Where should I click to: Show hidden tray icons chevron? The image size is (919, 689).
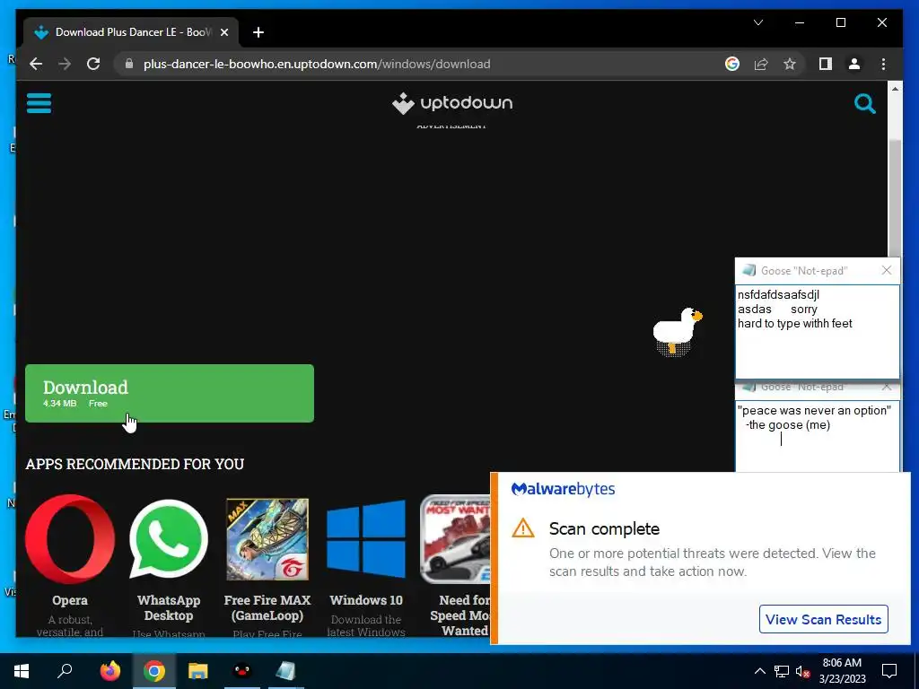[759, 671]
